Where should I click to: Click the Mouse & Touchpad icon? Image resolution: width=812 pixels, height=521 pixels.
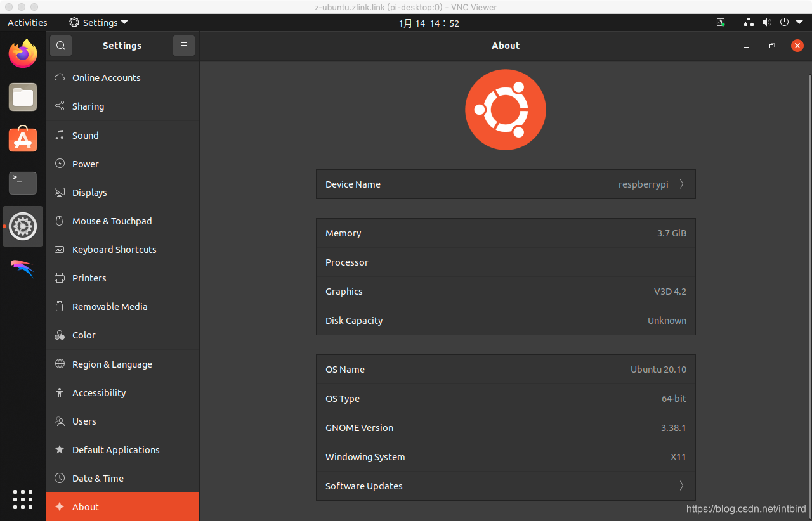coord(60,221)
